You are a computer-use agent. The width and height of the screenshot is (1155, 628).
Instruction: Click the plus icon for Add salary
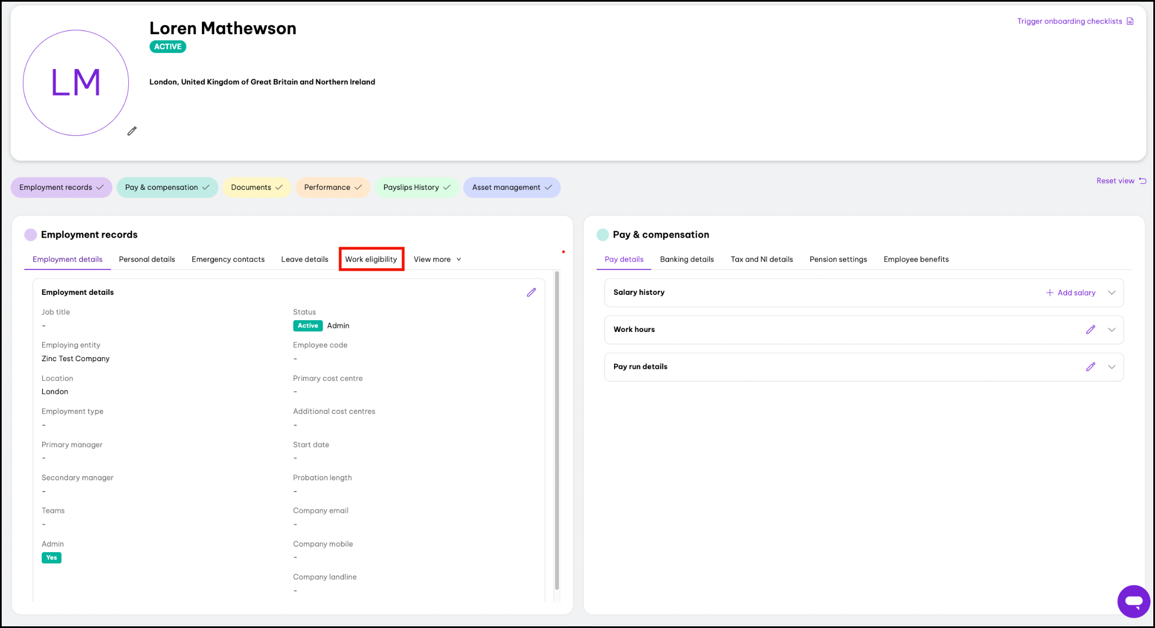tap(1049, 293)
